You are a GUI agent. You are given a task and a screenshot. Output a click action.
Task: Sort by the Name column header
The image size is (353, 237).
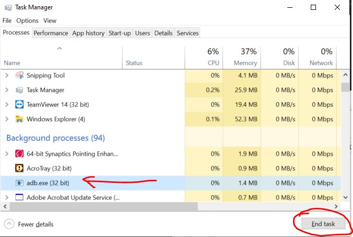point(61,58)
